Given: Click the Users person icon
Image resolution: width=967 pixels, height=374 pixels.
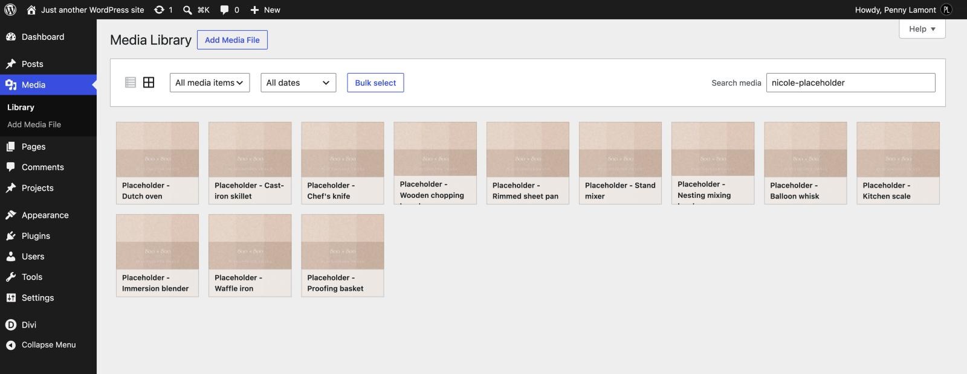Looking at the screenshot, I should coord(11,256).
